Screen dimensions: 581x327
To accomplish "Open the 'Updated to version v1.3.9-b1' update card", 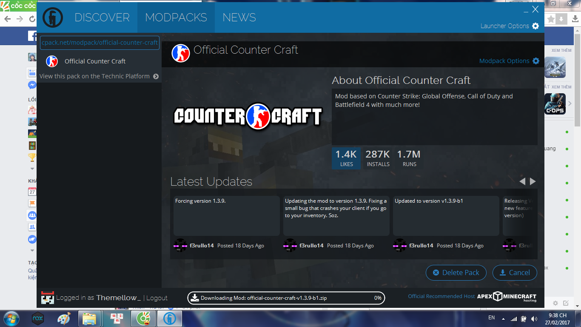I will click(x=446, y=216).
